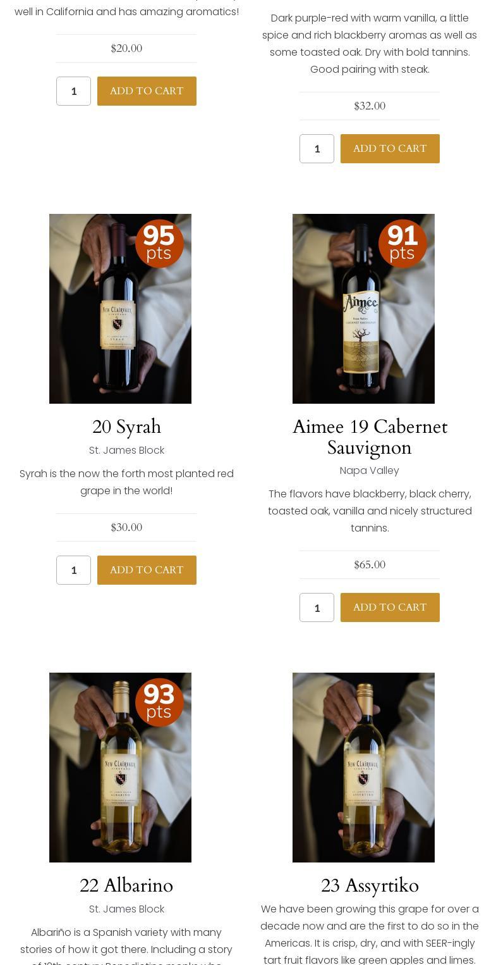Add the $20.00 wine to cart
The width and height of the screenshot is (496, 965).
(x=147, y=91)
